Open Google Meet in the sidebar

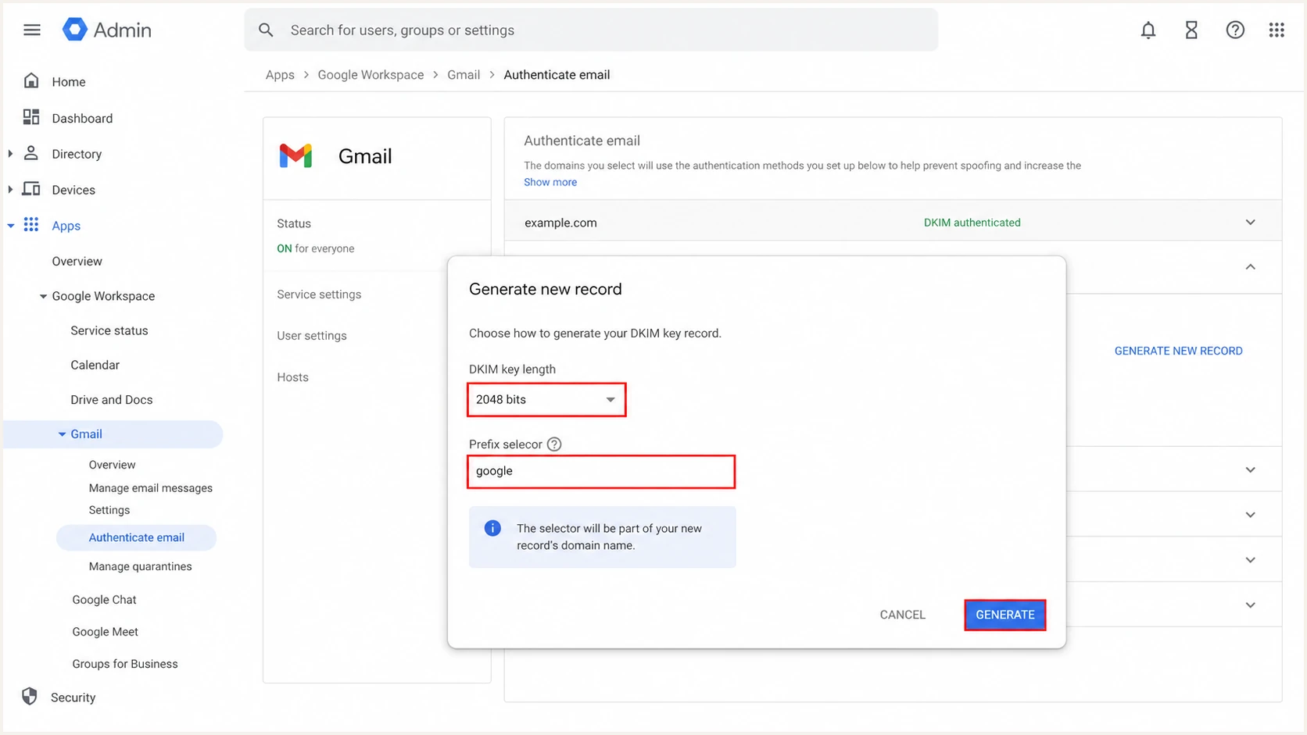(x=105, y=632)
